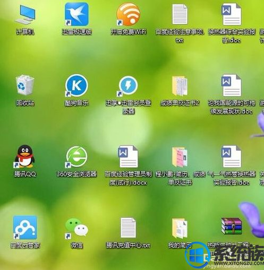The height and width of the screenshot is (270, 264).
Task: Click the 酷狗音乐 label text
Action: (x=76, y=103)
